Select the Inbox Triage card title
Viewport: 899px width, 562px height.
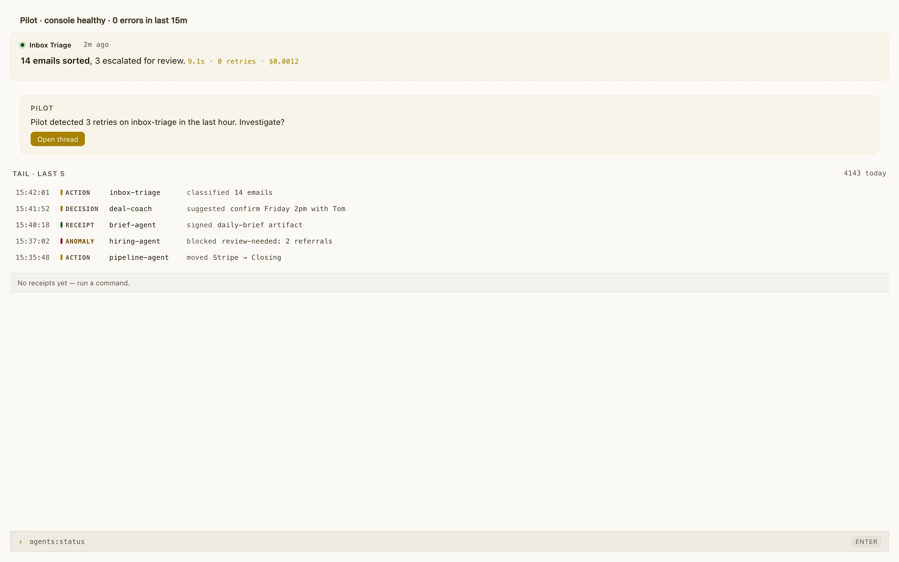click(50, 45)
